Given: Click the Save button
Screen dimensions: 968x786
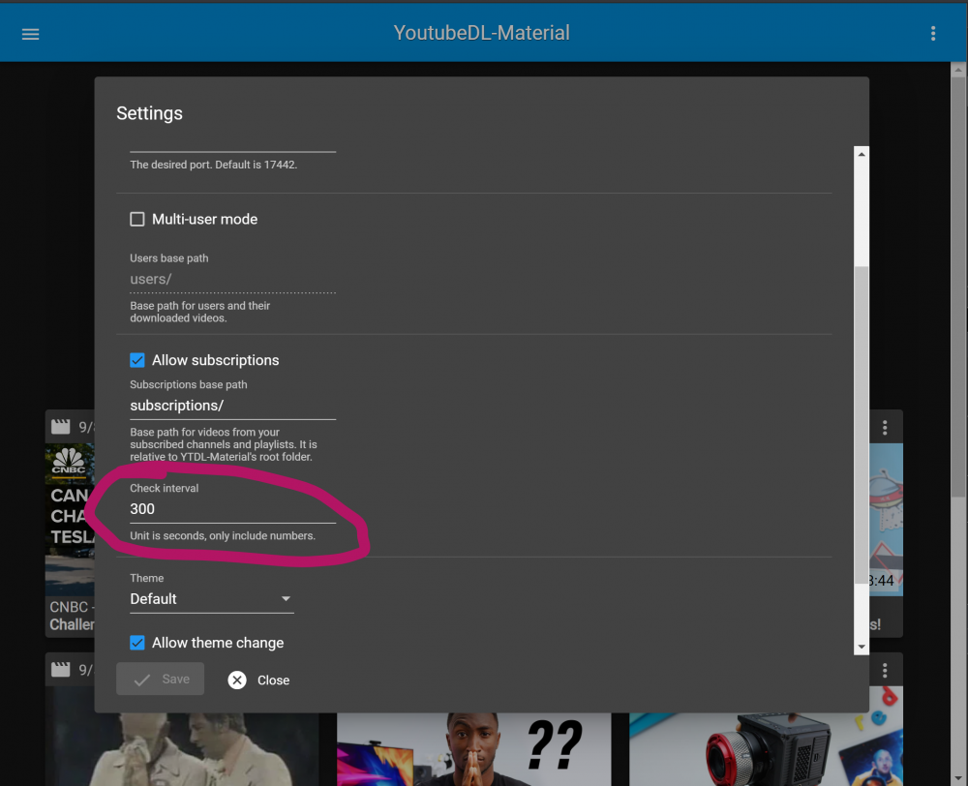Looking at the screenshot, I should (160, 680).
